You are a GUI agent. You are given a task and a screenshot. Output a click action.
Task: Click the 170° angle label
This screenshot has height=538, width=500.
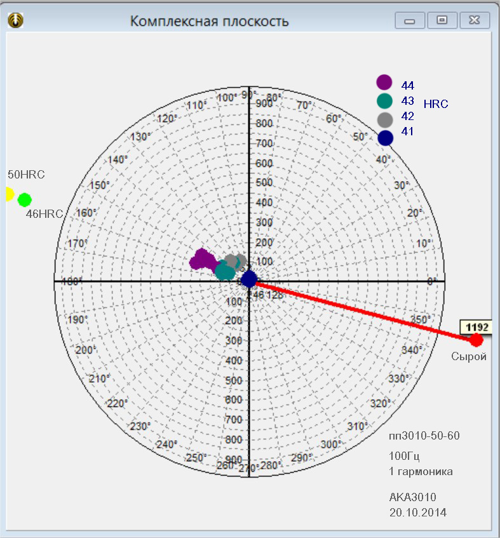coord(78,244)
